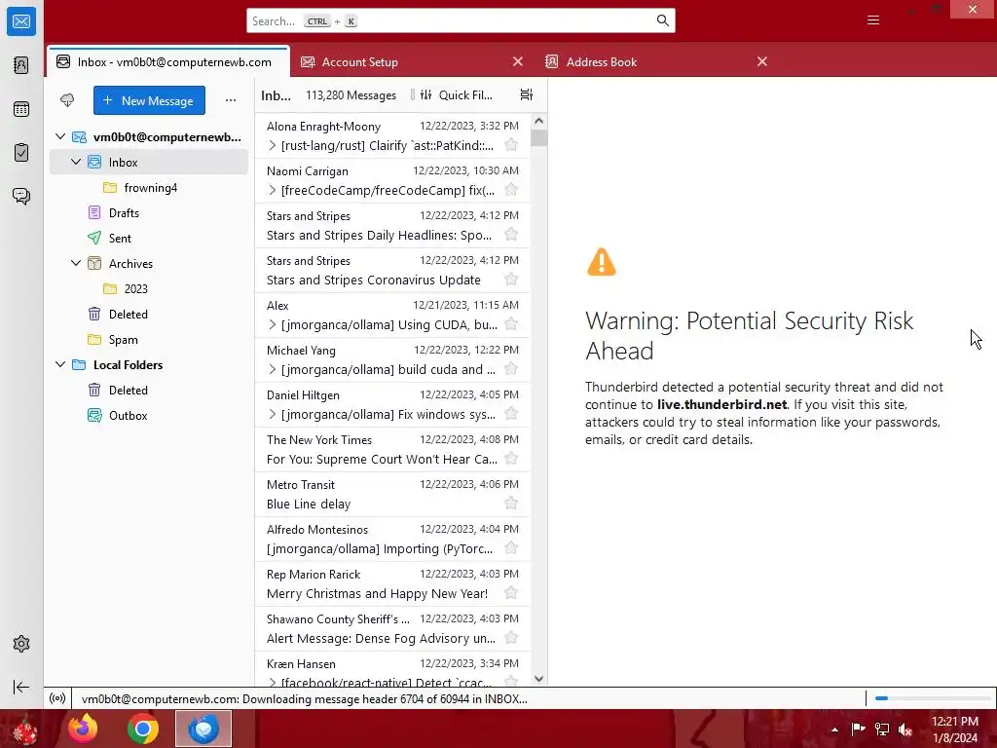Collapse the vm0b0t@computernewb account tree
Image resolution: width=997 pixels, height=748 pixels.
(x=60, y=136)
